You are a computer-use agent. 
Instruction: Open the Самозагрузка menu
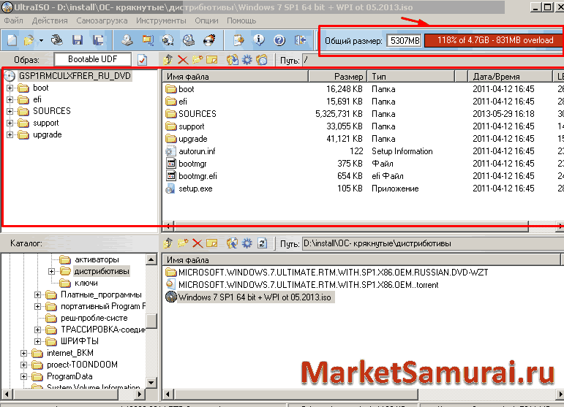pyautogui.click(x=102, y=20)
